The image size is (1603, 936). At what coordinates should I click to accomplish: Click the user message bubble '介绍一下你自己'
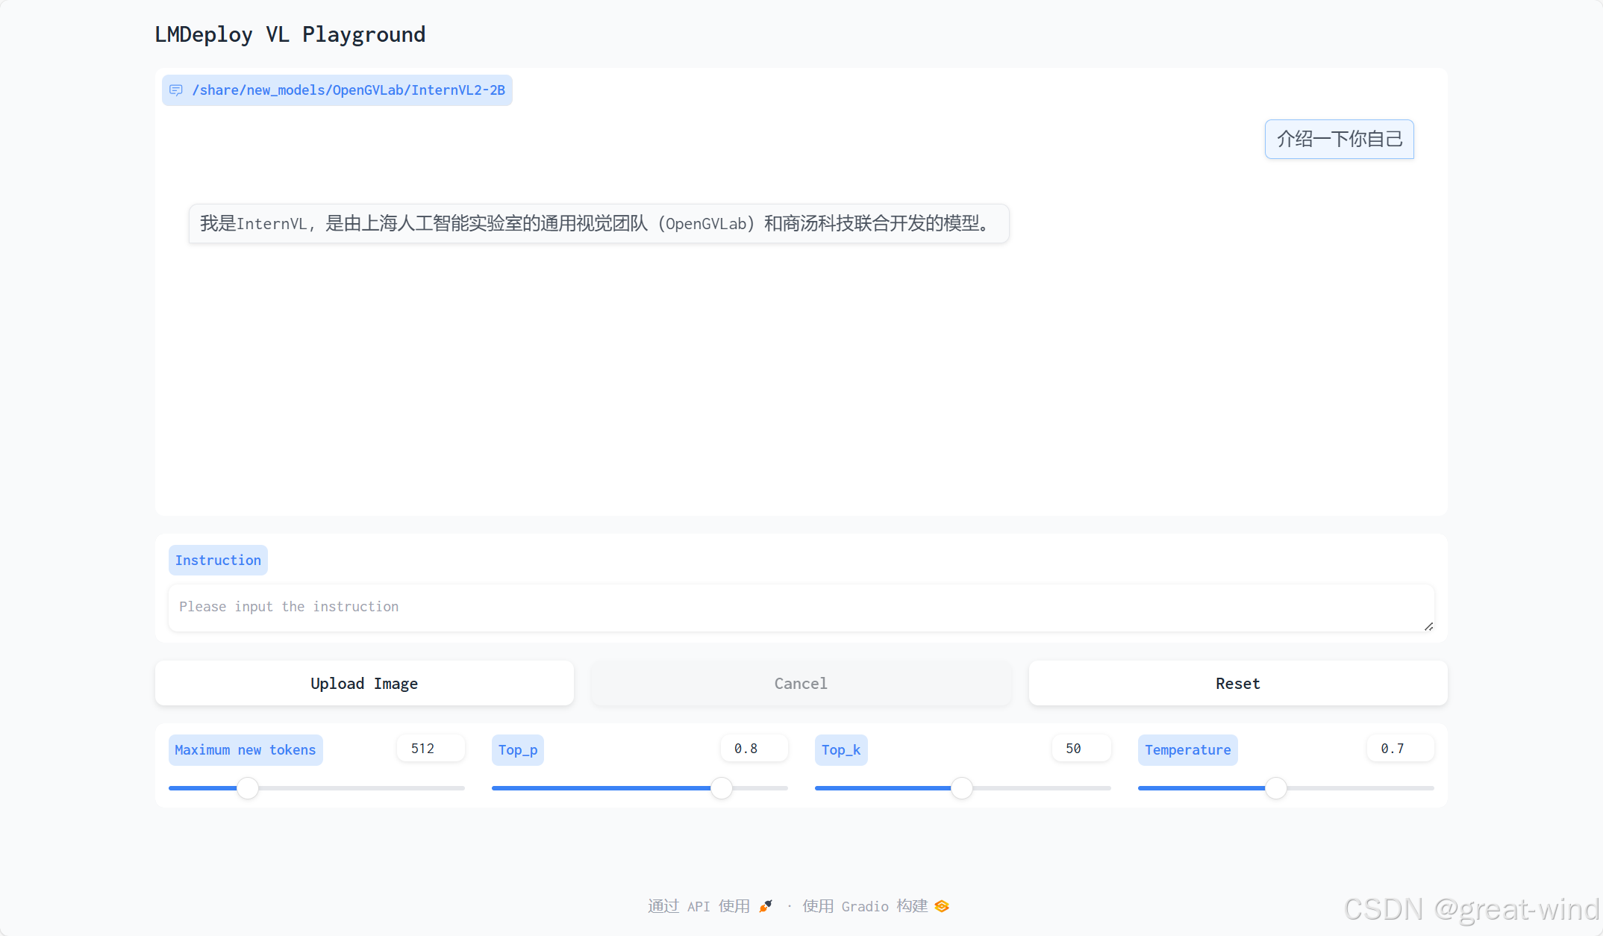[1339, 139]
